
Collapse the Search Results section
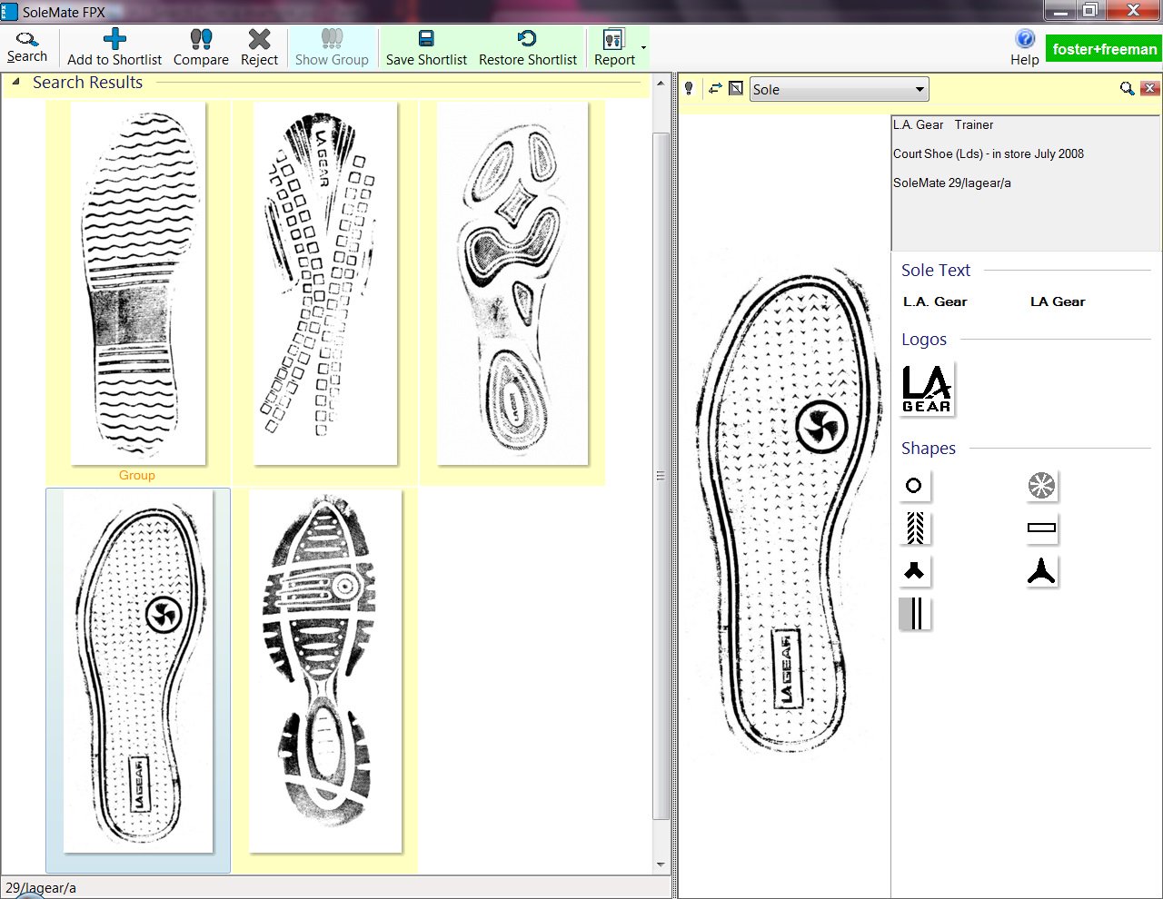[x=15, y=82]
